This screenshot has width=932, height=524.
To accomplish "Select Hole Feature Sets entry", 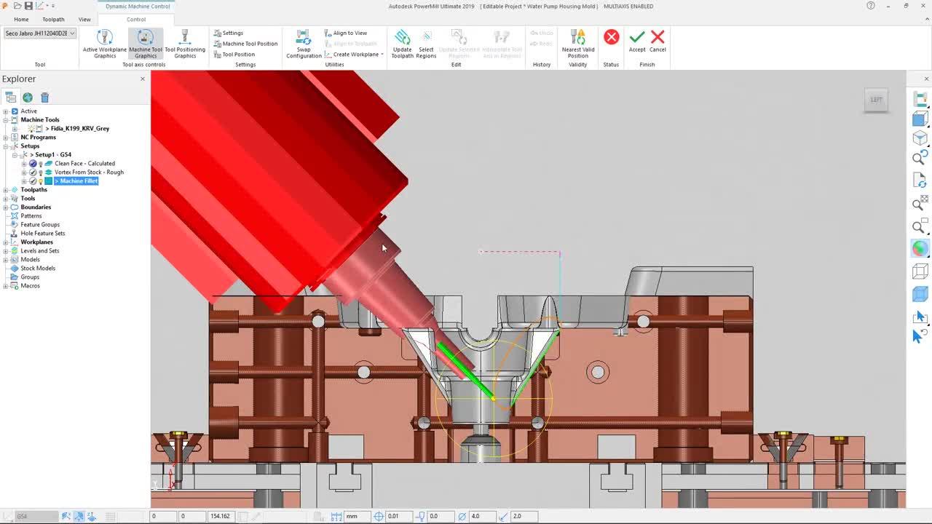I will tap(42, 234).
